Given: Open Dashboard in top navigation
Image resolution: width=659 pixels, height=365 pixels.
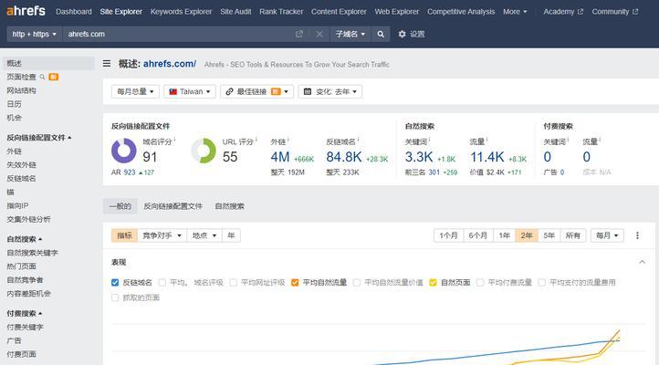Looking at the screenshot, I should tap(74, 12).
